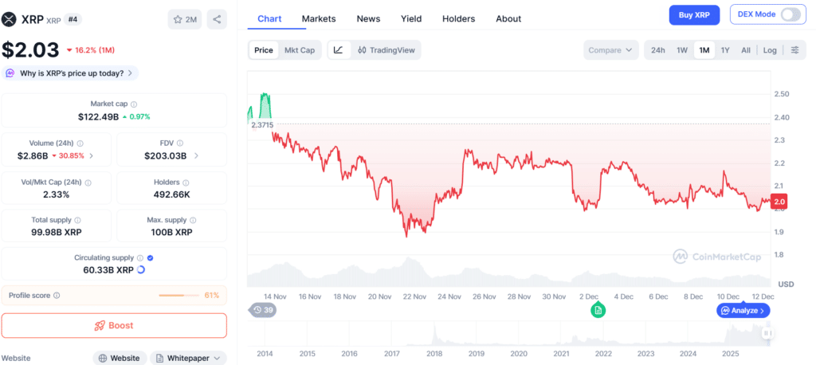
Task: Open the Holders tab
Action: pyautogui.click(x=458, y=19)
